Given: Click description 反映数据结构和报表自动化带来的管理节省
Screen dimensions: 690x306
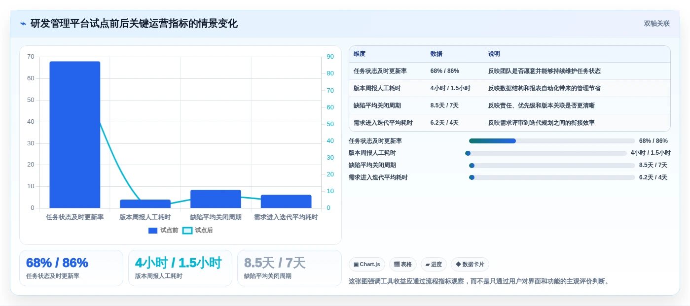Looking at the screenshot, I should pos(545,88).
